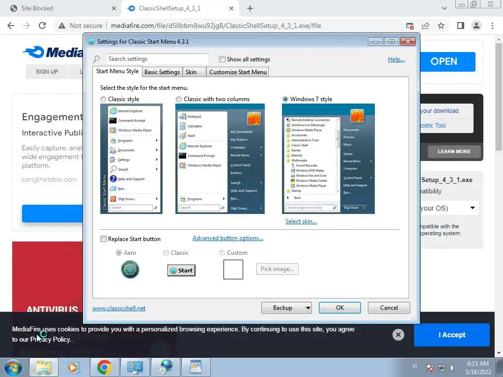Image resolution: width=503 pixels, height=377 pixels.
Task: Close the ClassicShellSetup_4_3_1 tab
Action: click(231, 8)
